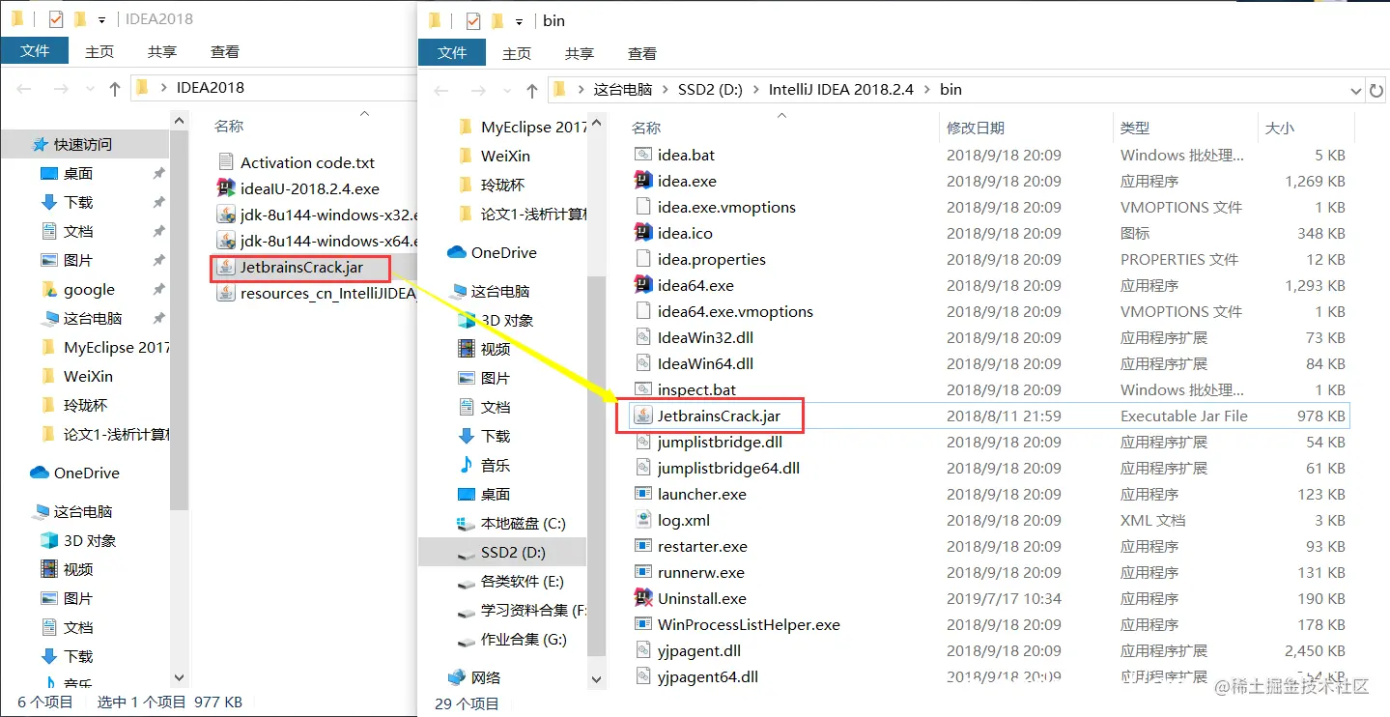Screen dimensions: 1390x717
Task: Click idea.bat file icon
Action: (x=643, y=155)
